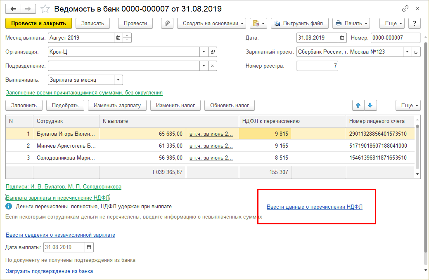Move row down with blue arrow
The height and width of the screenshot is (280, 429).
pos(370,105)
